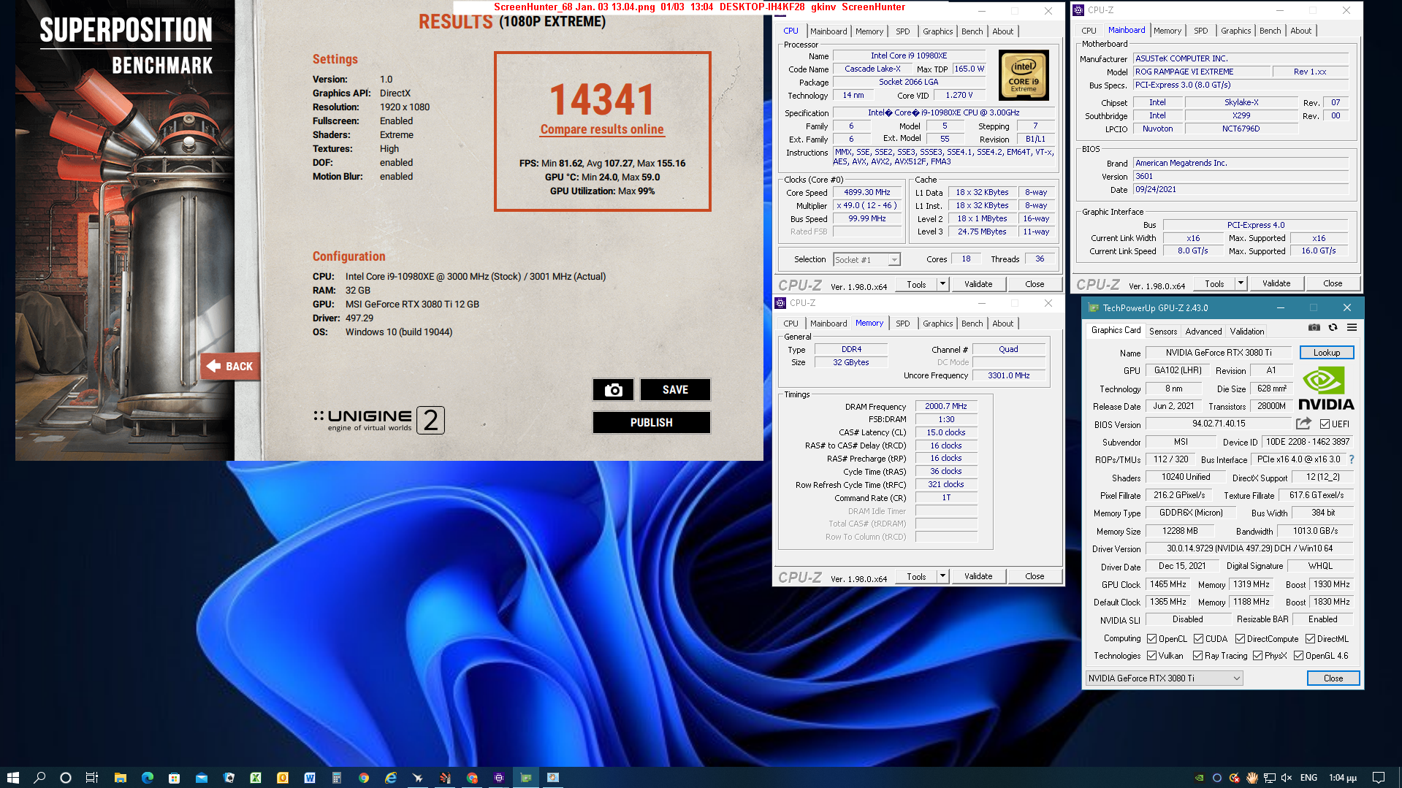Open Google Chrome from the taskbar
The height and width of the screenshot is (788, 1402).
click(x=363, y=778)
